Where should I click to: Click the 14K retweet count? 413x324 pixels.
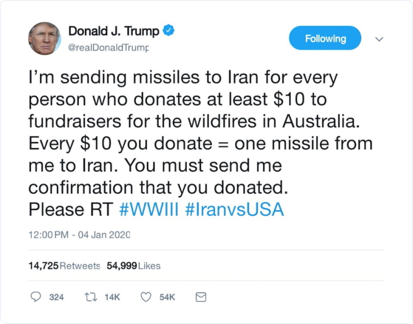113,297
